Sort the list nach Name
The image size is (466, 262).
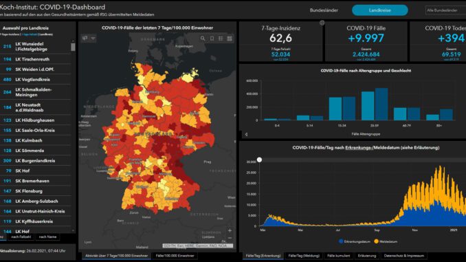[47, 237]
